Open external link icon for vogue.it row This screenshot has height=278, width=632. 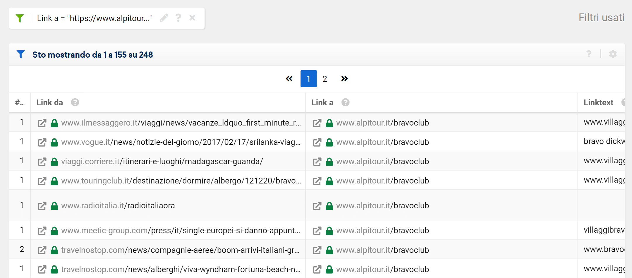coord(42,142)
